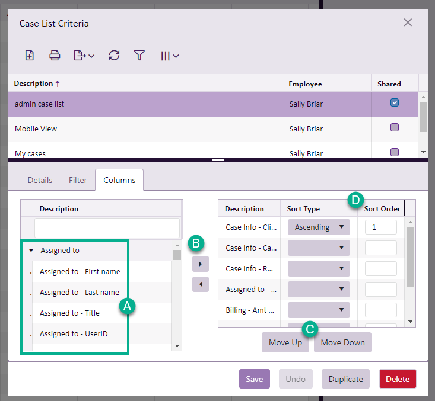Click the filter funnel icon
The height and width of the screenshot is (401, 435).
(x=139, y=55)
